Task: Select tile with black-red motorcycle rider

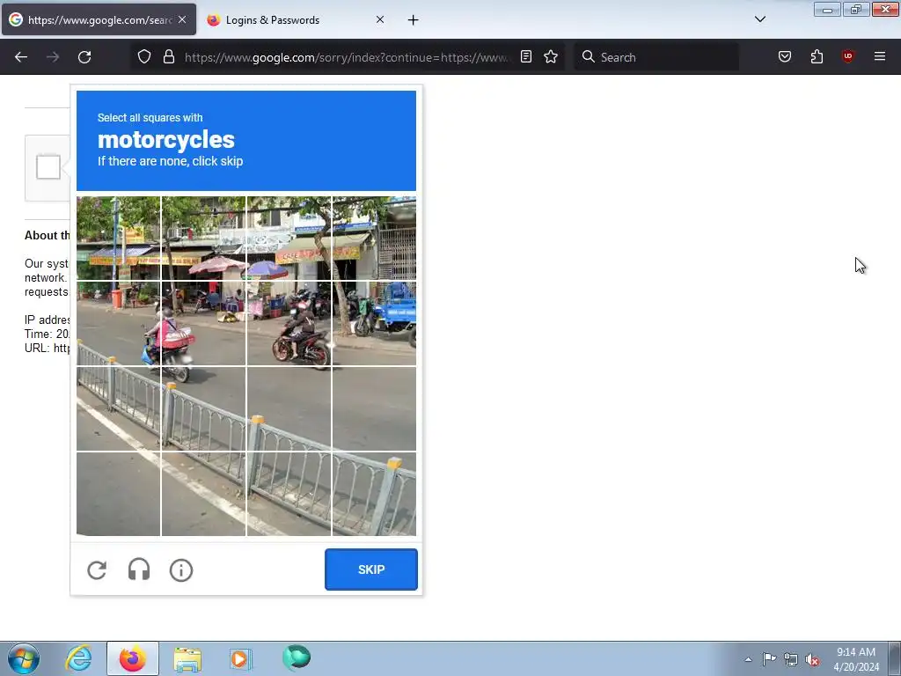Action: [x=289, y=323]
